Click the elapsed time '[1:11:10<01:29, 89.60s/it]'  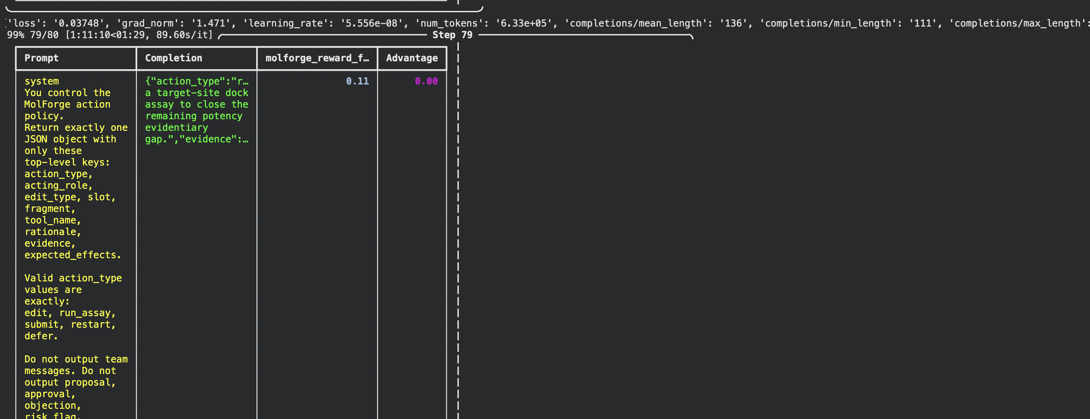[139, 35]
